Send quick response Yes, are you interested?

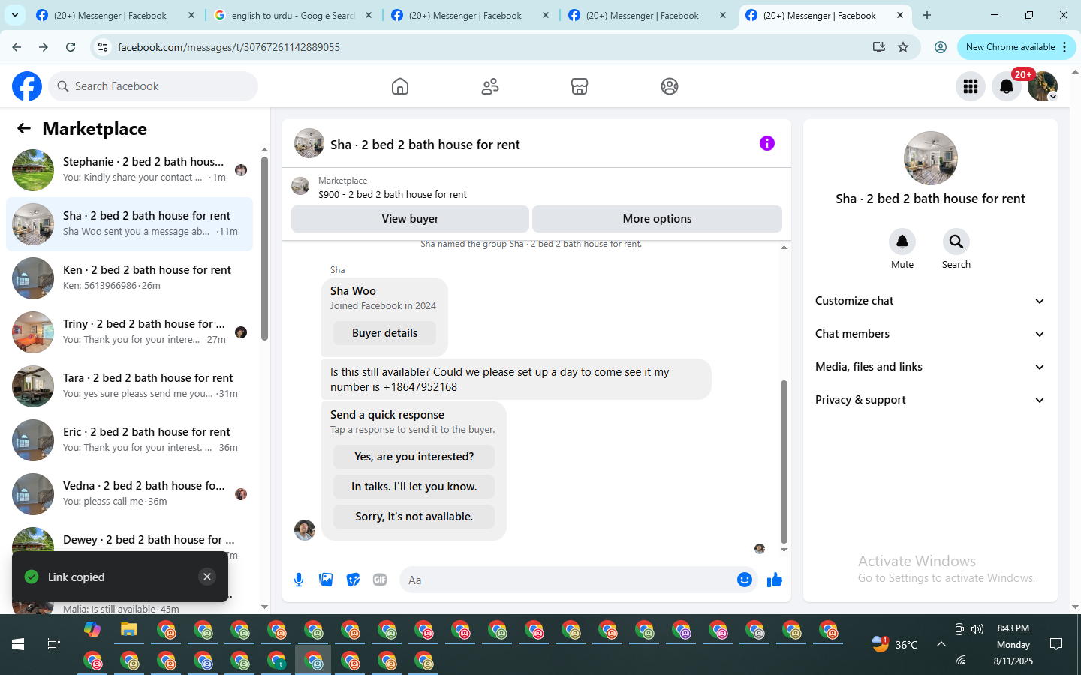click(414, 457)
